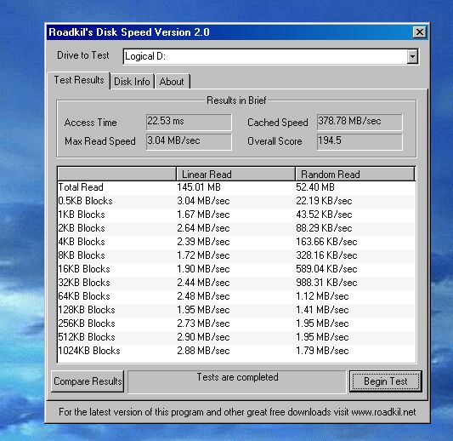Click the 1.67 MB/sec linear read value
Screen dimensions: 453x441
203,215
